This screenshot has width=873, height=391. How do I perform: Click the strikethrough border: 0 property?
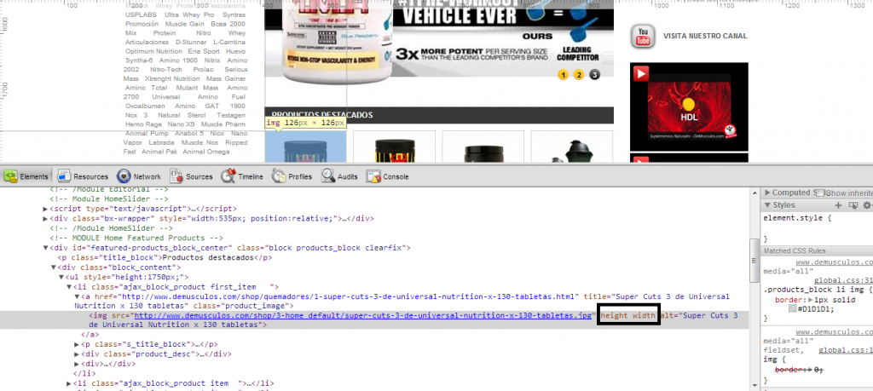pos(799,370)
